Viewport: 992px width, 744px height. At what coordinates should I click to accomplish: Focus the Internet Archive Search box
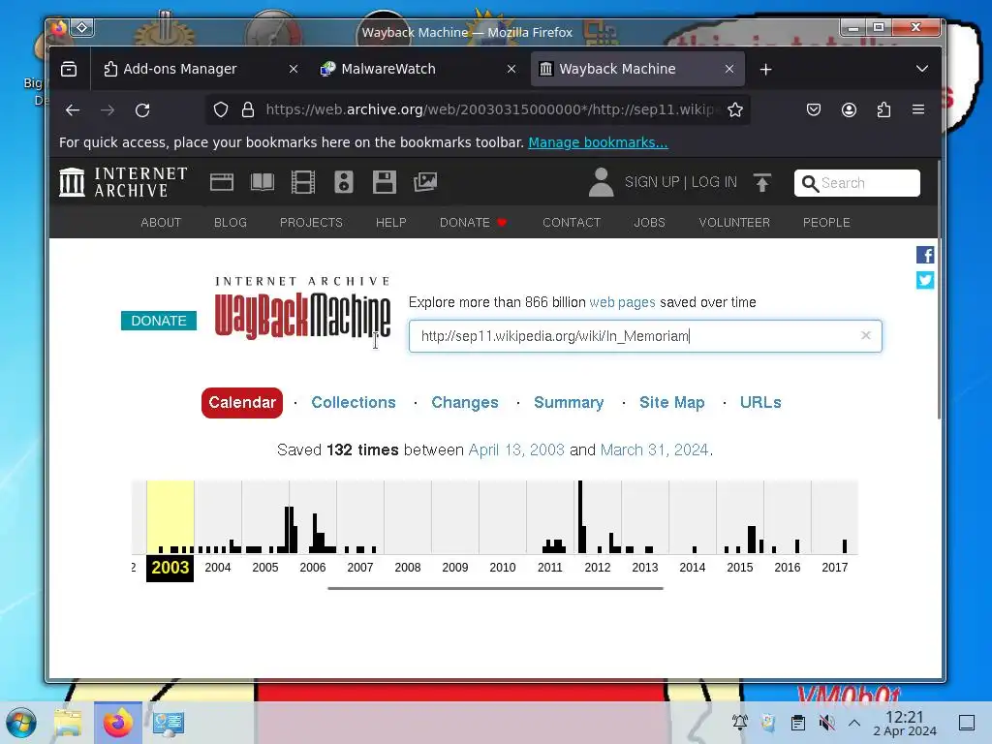(856, 183)
